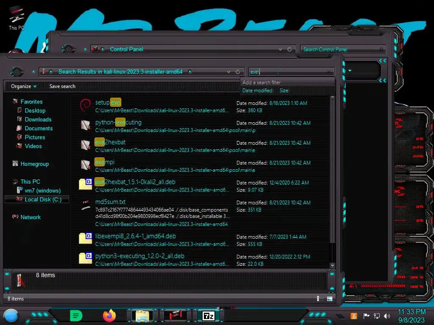Select the md5sum.txt file name

[x=111, y=202]
